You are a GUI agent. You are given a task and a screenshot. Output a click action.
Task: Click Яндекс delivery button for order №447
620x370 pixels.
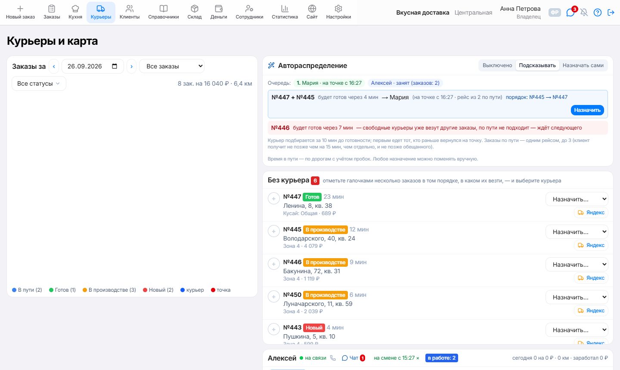tap(591, 213)
